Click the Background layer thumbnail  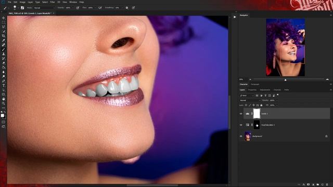[248, 136]
